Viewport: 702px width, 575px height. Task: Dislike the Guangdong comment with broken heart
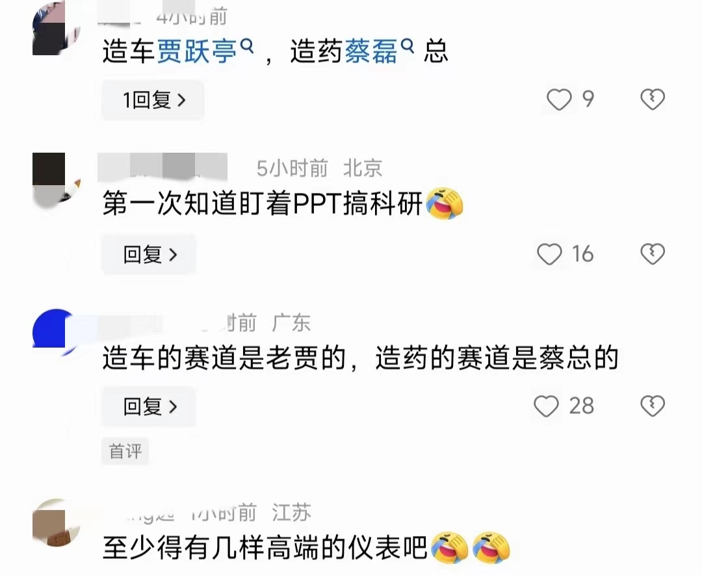coord(653,406)
